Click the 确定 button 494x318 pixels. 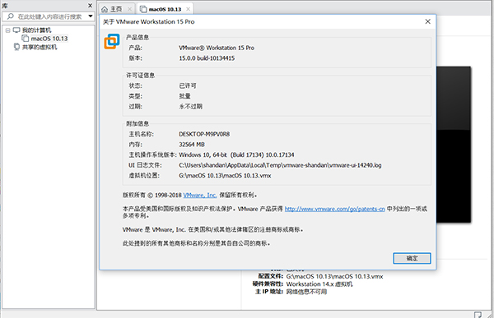[x=412, y=258]
